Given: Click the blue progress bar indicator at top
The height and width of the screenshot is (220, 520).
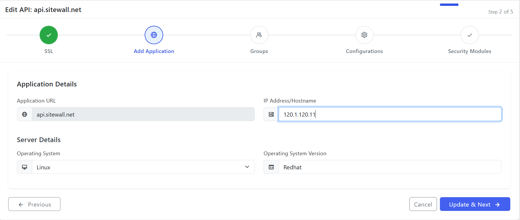Looking at the screenshot, I should 449,5.
